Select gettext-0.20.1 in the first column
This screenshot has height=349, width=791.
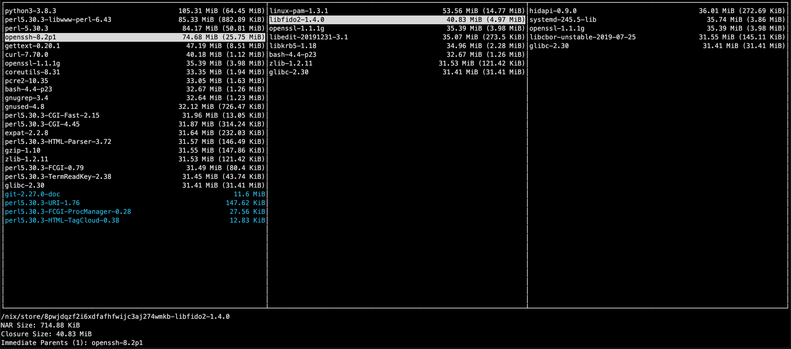click(135, 46)
